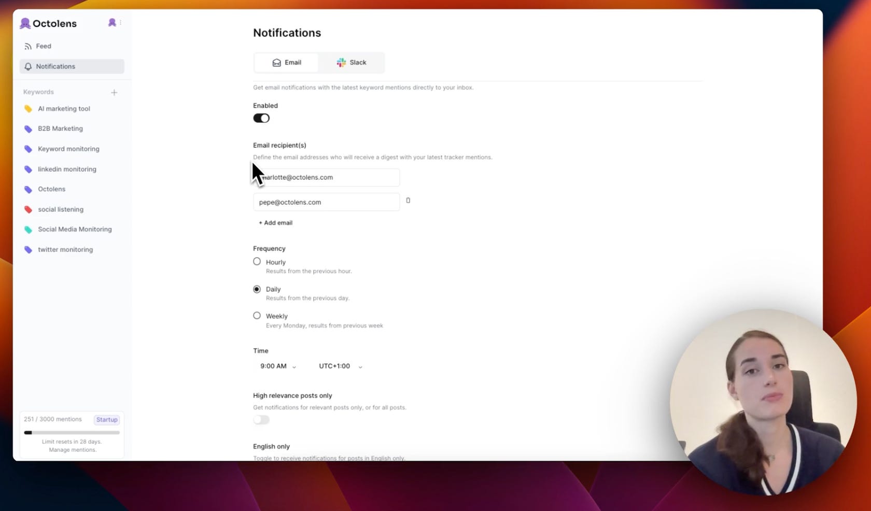Image resolution: width=871 pixels, height=511 pixels.
Task: Click the Feed RSS icon
Action: click(x=28, y=46)
